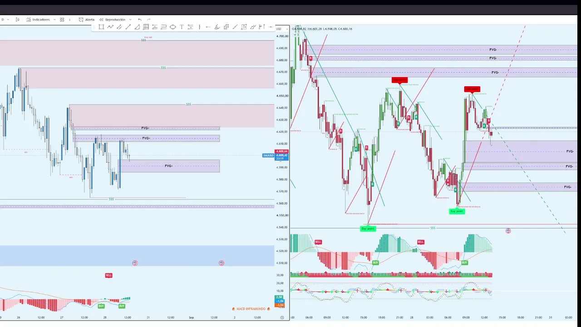Select the Path polyline tool
This screenshot has width=581, height=327.
coord(110,27)
